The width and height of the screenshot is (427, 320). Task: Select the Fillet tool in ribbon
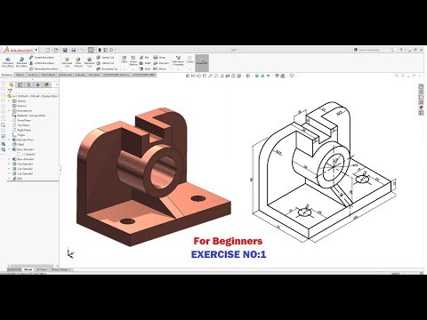125,60
